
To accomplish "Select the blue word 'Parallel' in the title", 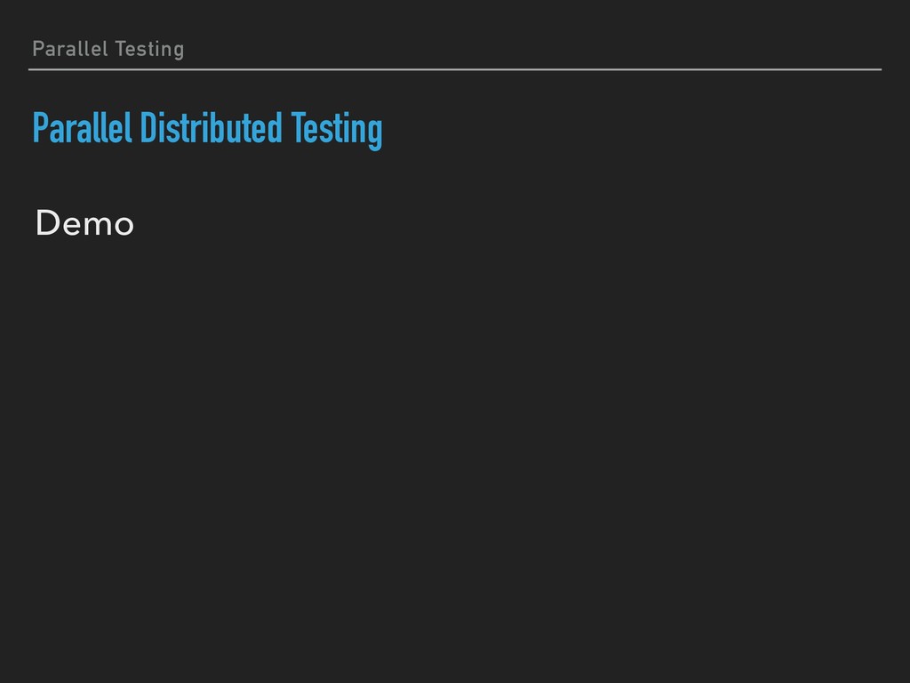I will [83, 128].
